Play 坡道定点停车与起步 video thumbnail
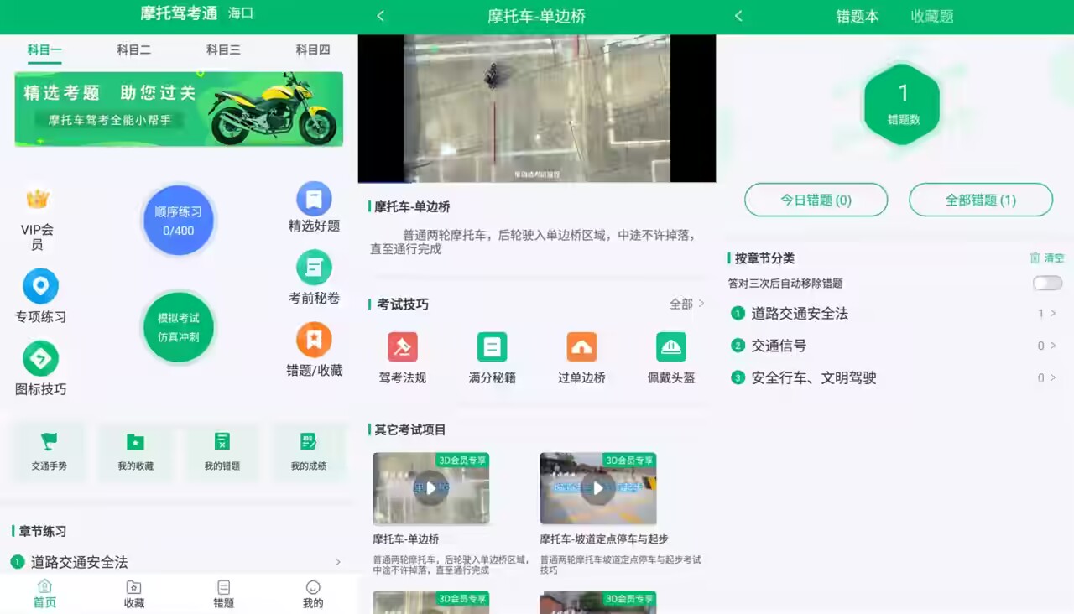 [x=598, y=488]
